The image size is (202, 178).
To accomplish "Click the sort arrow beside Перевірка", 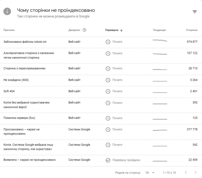I will pos(121,30).
